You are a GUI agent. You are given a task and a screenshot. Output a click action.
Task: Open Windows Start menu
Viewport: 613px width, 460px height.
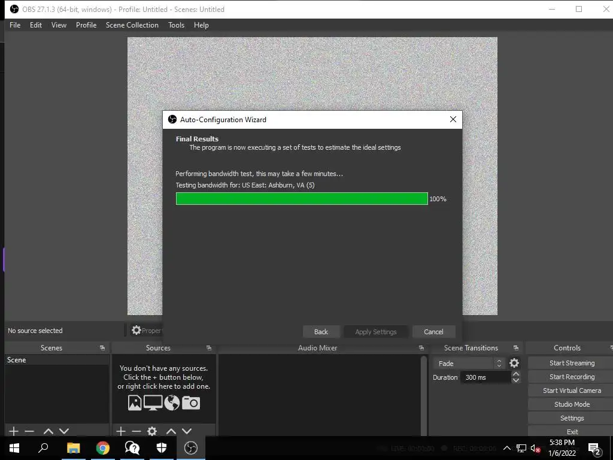tap(14, 448)
